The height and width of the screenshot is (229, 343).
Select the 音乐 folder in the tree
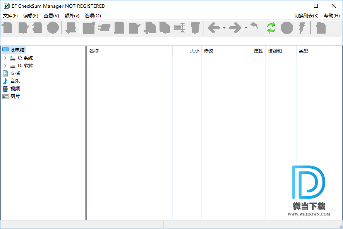pyautogui.click(x=15, y=81)
